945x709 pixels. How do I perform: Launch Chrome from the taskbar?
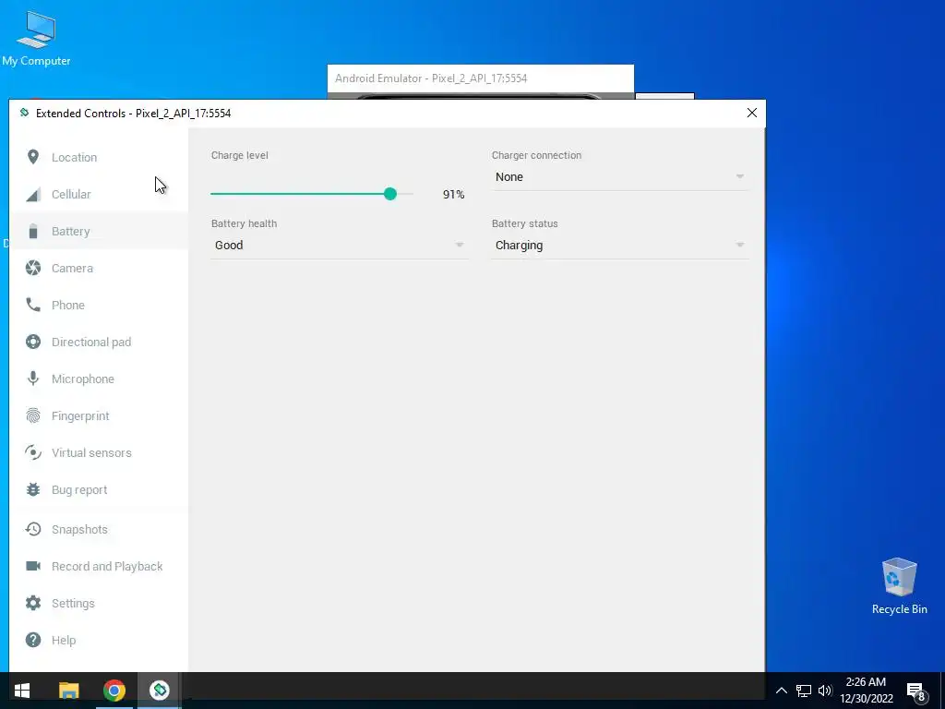[x=114, y=691]
